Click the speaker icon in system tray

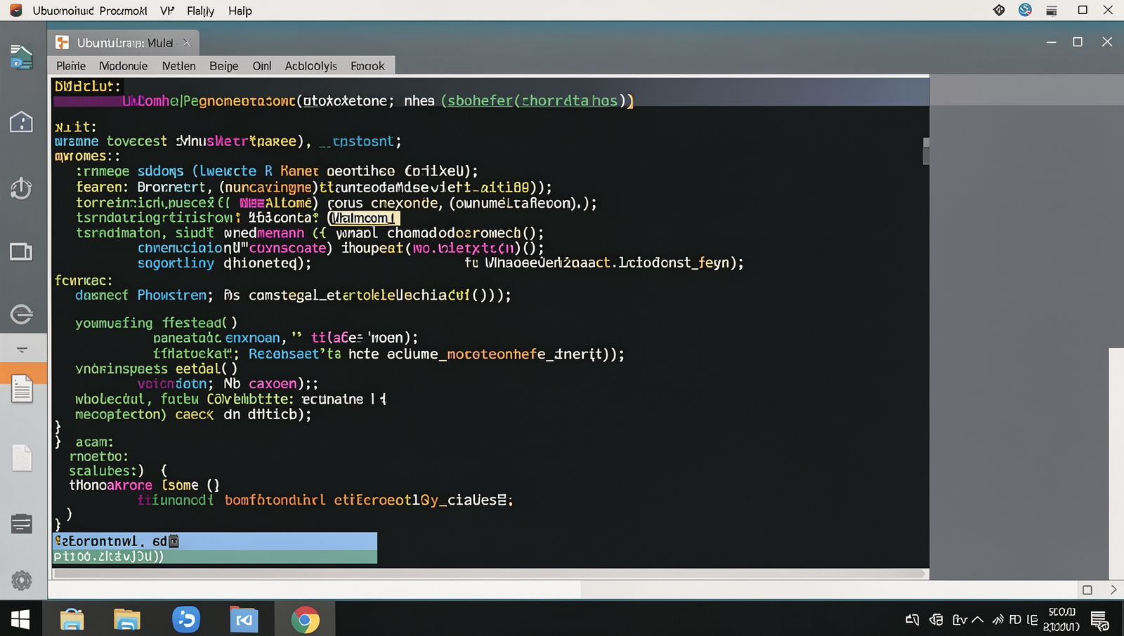913,619
